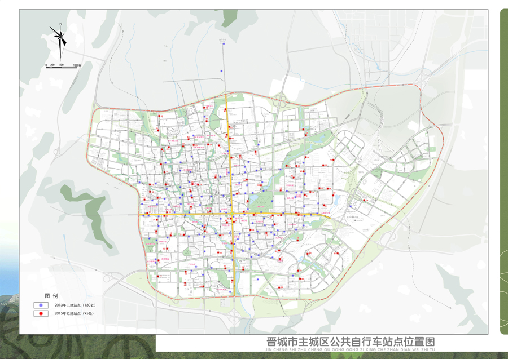Click the map scale bar

coord(62,67)
